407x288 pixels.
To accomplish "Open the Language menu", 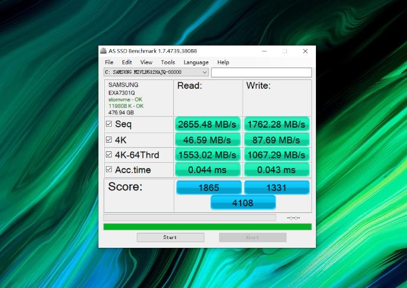I will point(196,62).
